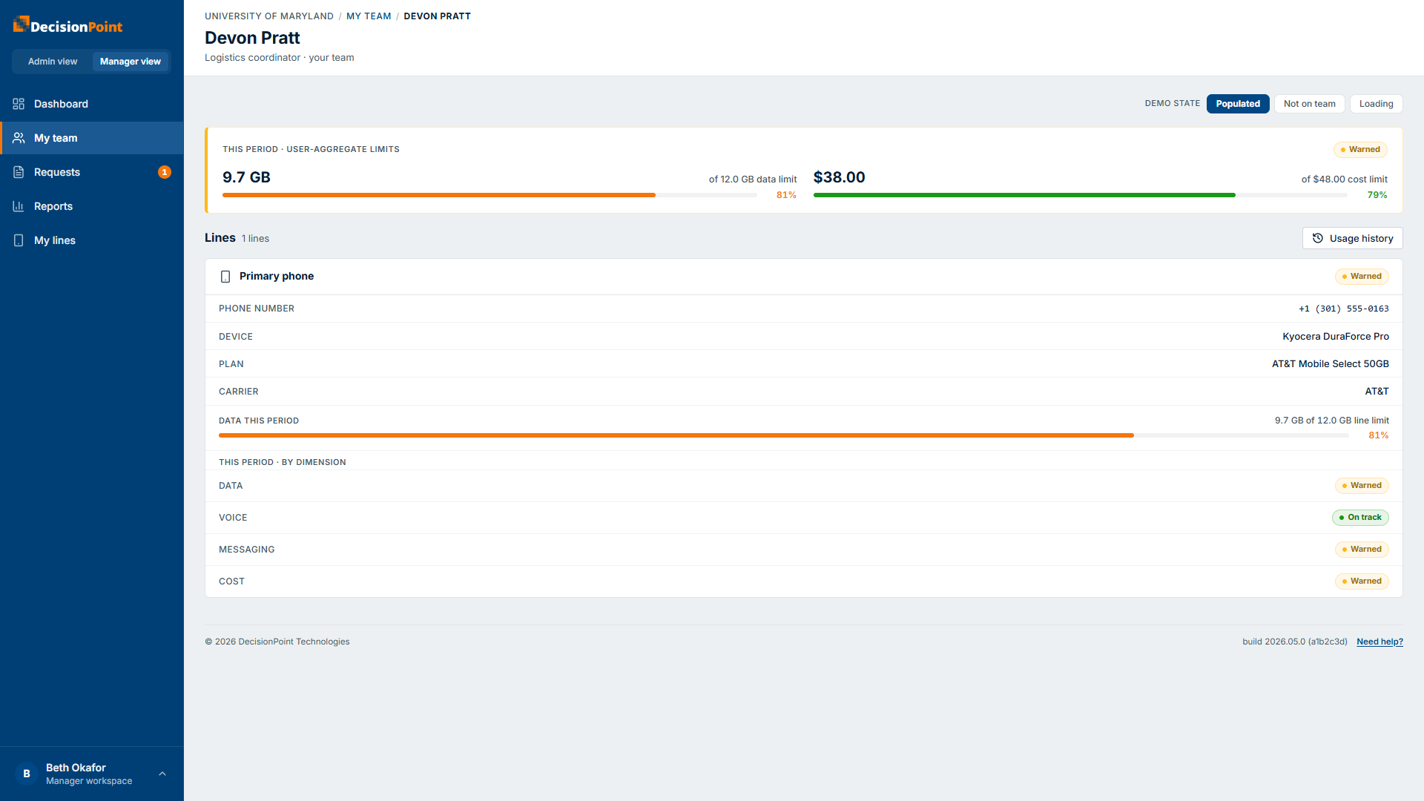Click the On track badge in VOICE row
Image resolution: width=1424 pixels, height=801 pixels.
[x=1360, y=518]
